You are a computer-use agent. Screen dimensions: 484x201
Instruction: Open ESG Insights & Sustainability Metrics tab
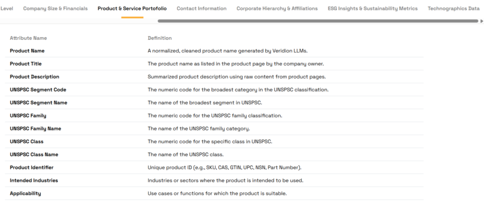pos(372,9)
